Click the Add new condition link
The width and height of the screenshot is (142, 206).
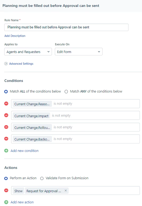tap(25, 151)
